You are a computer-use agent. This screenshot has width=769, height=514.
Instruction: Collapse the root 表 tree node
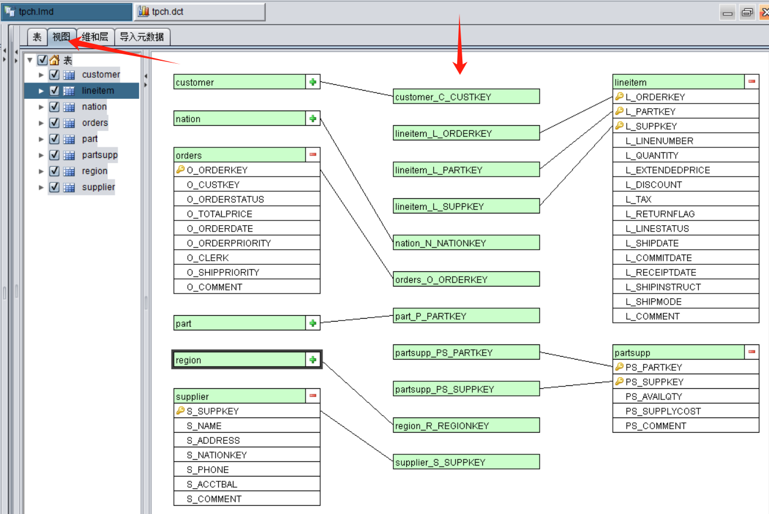pyautogui.click(x=30, y=60)
